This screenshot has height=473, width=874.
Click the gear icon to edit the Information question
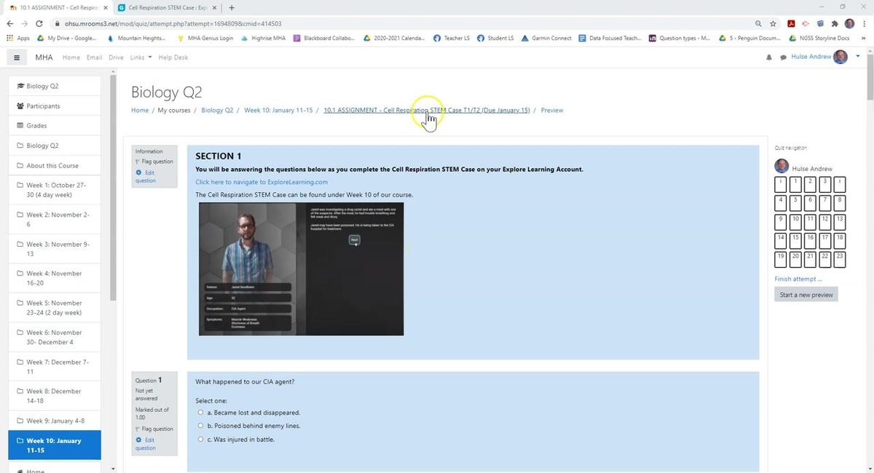(x=139, y=172)
